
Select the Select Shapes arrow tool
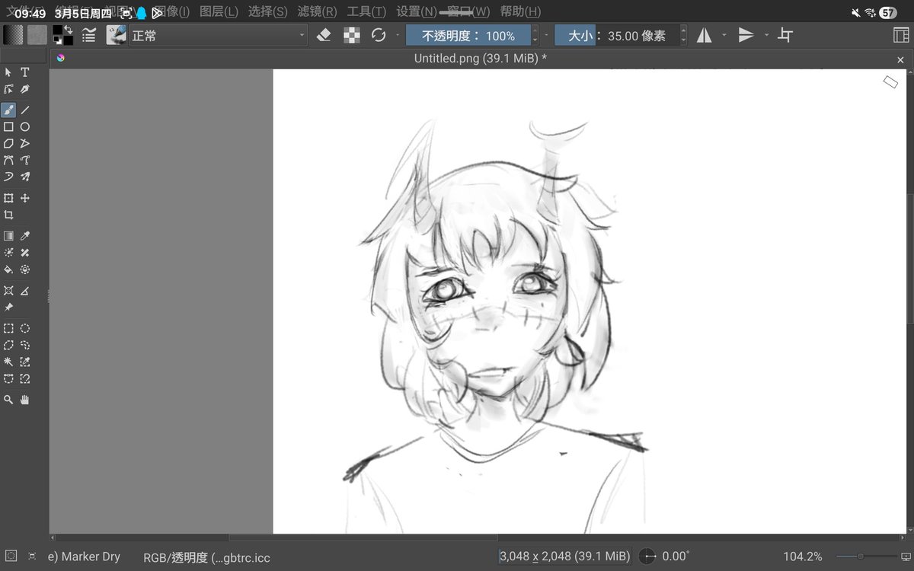[8, 72]
